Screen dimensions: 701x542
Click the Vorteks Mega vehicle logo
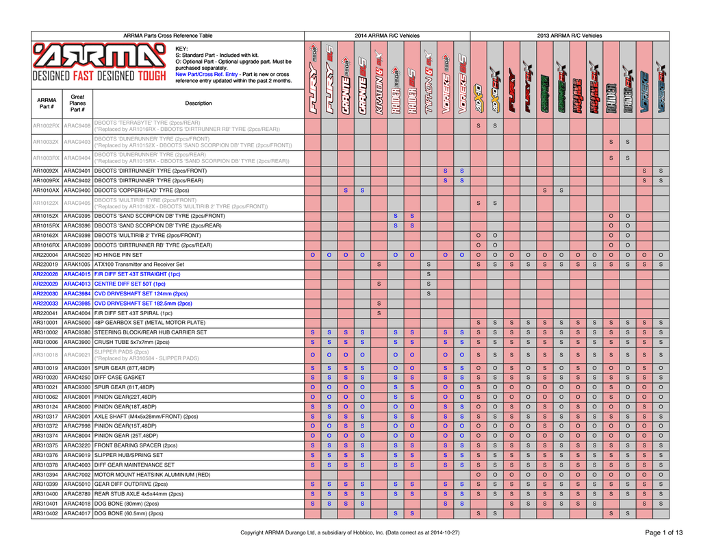click(x=445, y=84)
